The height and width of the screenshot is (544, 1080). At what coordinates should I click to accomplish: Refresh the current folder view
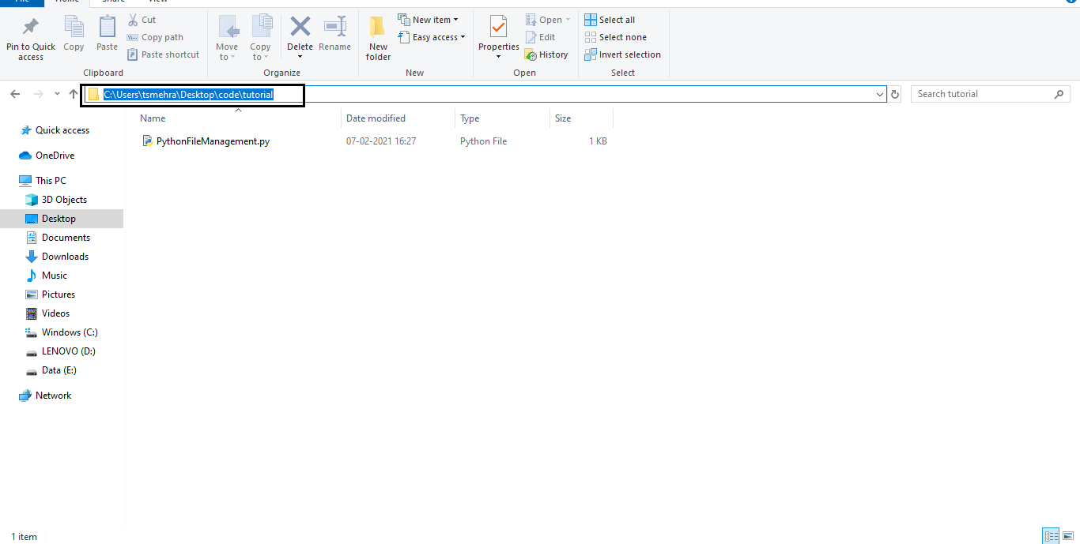[x=895, y=94]
